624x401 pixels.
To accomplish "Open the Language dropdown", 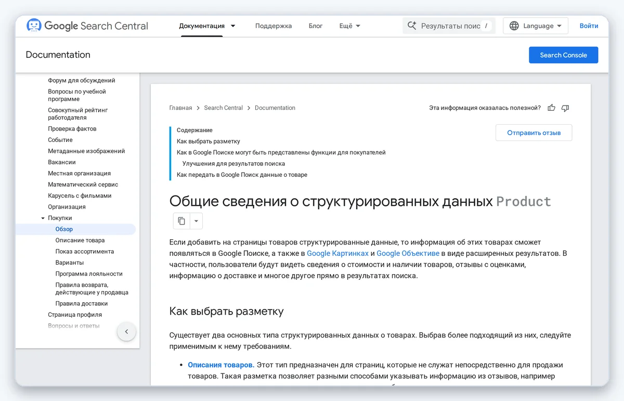I will point(536,25).
